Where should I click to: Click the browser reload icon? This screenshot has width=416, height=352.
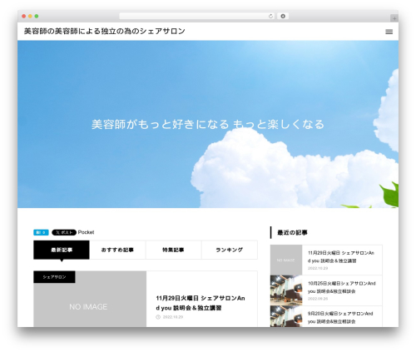pyautogui.click(x=270, y=16)
